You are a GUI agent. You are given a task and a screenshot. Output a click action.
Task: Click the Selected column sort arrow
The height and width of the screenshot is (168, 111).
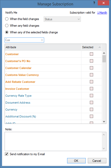pyautogui.click(x=100, y=47)
